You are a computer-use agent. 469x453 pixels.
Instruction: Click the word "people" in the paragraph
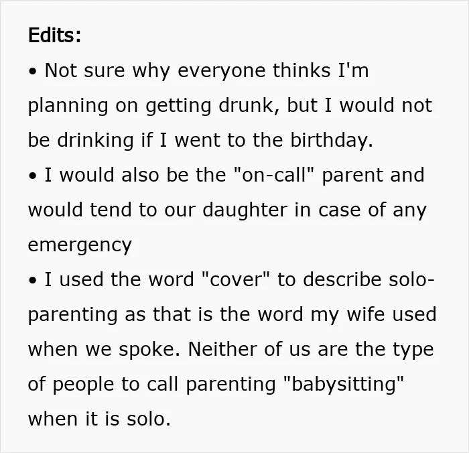coord(84,385)
